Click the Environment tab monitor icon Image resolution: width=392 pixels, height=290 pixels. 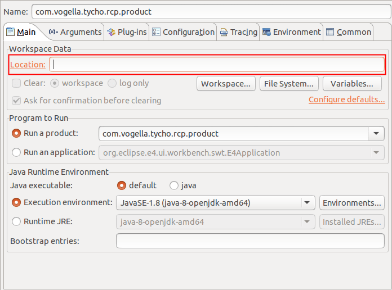coord(266,32)
